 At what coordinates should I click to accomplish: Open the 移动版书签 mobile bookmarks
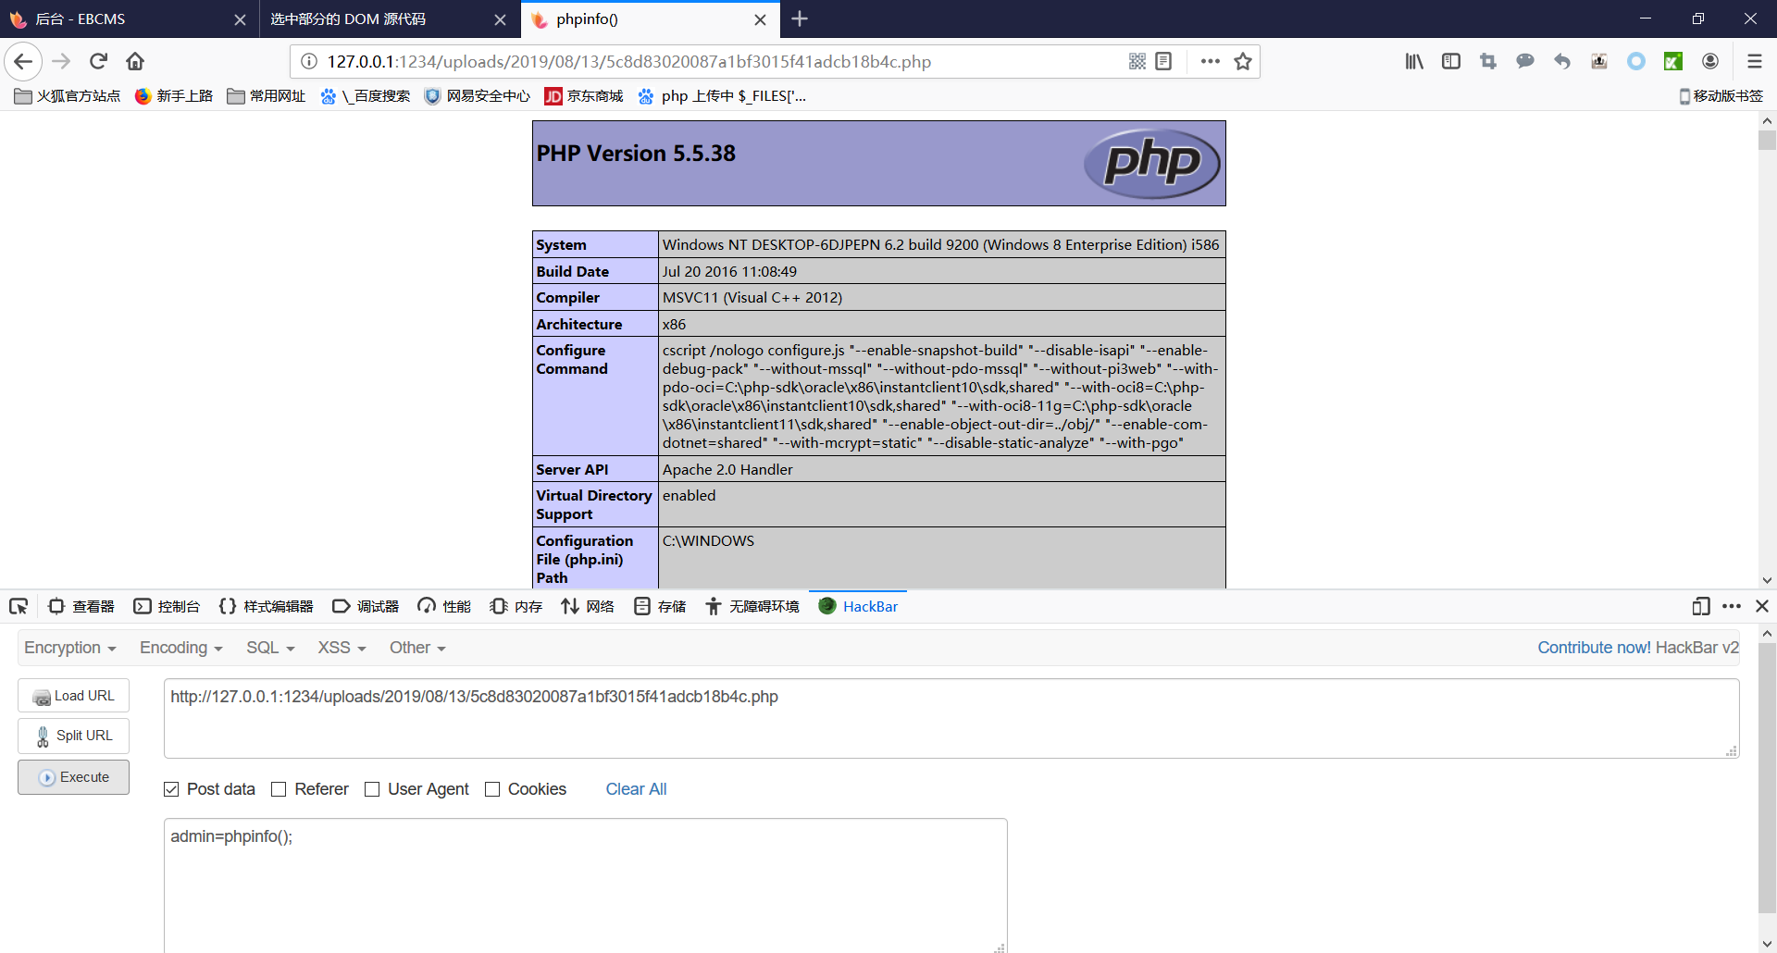click(x=1721, y=96)
